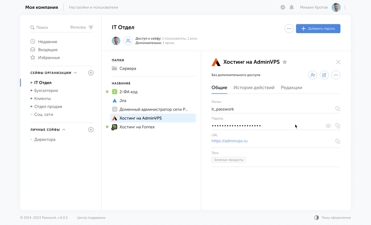Collapse the Сейфы организации section

[75, 73]
